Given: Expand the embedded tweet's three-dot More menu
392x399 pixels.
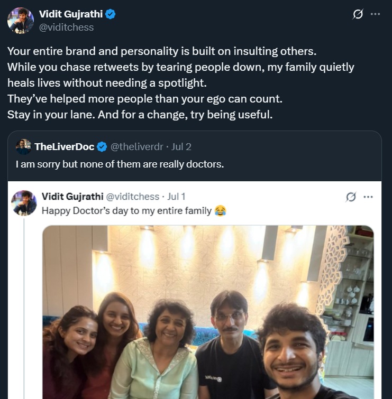Looking at the screenshot, I should point(368,197).
